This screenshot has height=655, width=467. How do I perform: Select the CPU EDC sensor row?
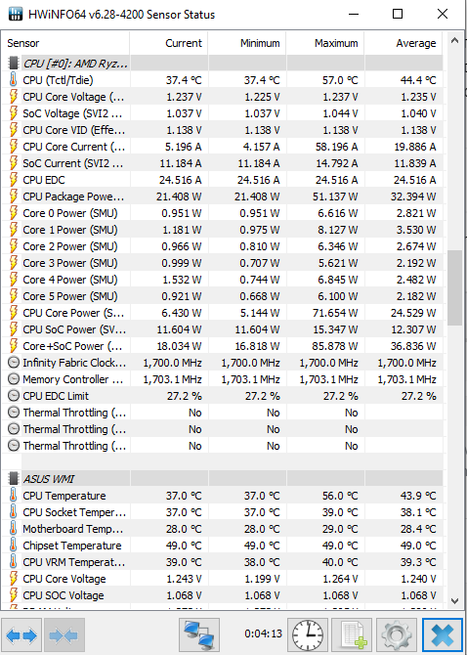click(x=222, y=180)
